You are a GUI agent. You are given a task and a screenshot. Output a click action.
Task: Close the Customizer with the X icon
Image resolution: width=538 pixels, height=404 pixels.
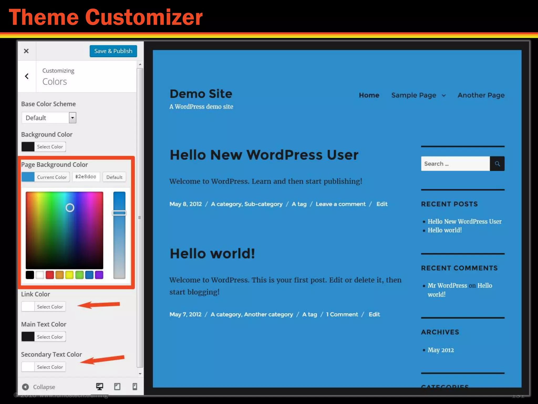coord(26,51)
